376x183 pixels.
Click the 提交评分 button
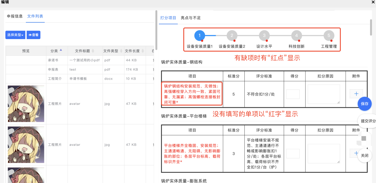pyautogui.click(x=368, y=121)
